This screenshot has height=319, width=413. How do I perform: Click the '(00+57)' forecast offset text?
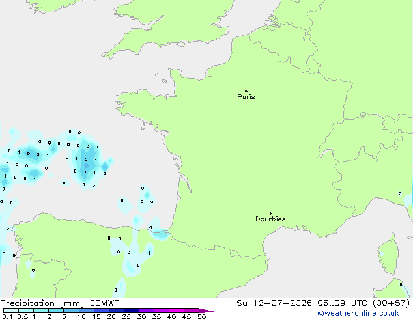(391, 303)
